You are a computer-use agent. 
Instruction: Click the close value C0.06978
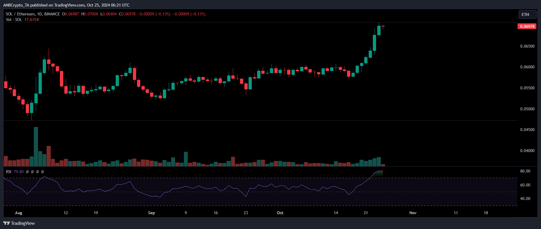[x=127, y=14]
